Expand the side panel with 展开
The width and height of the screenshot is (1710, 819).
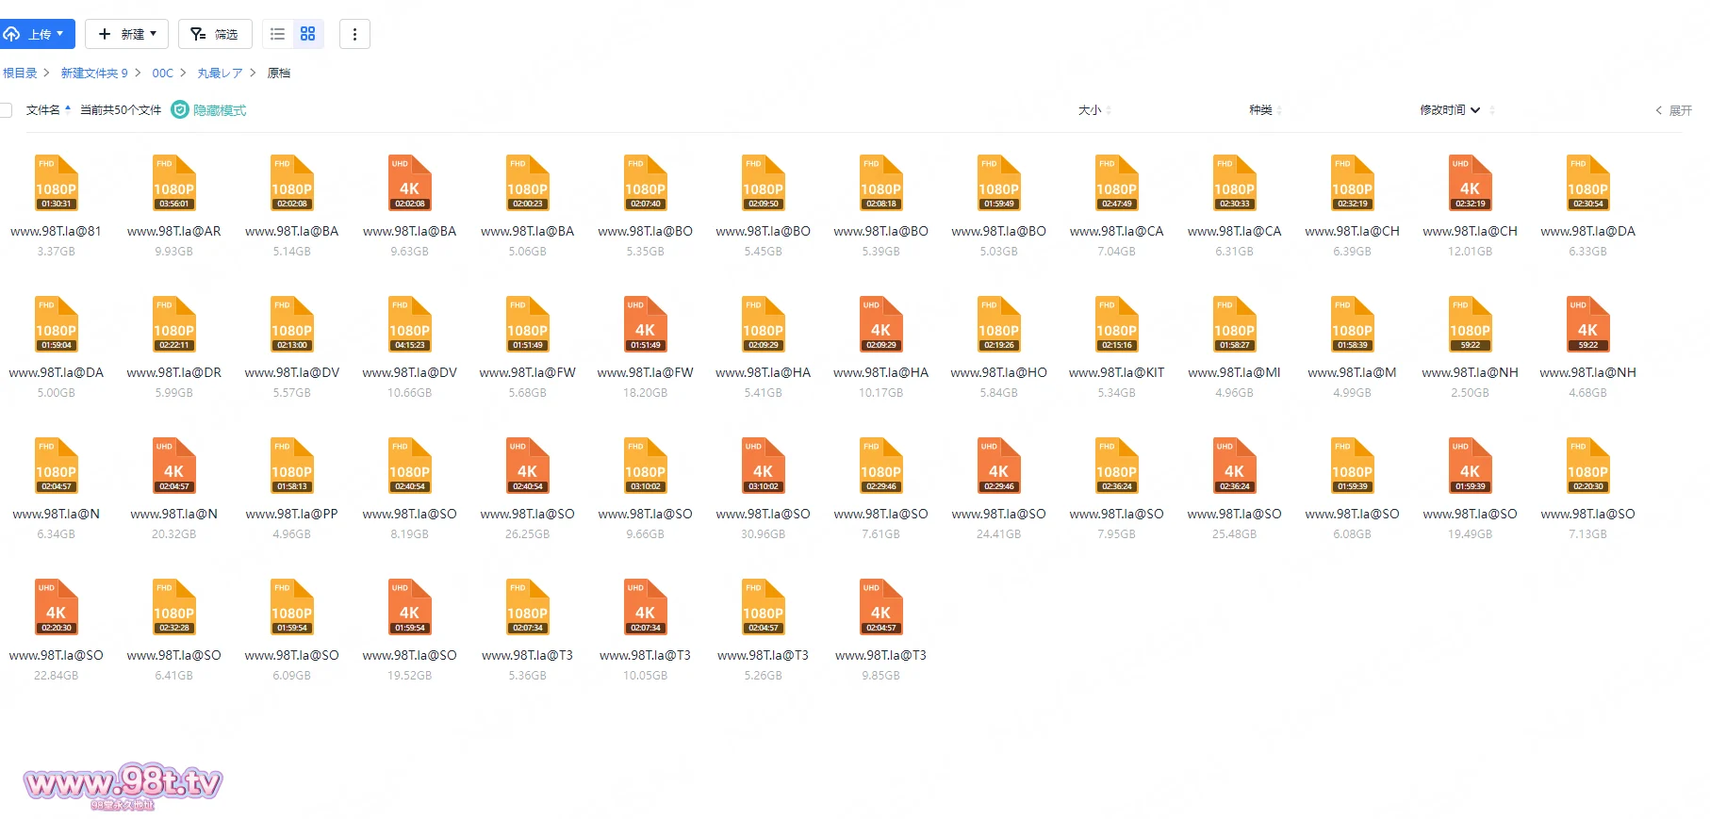click(1674, 110)
